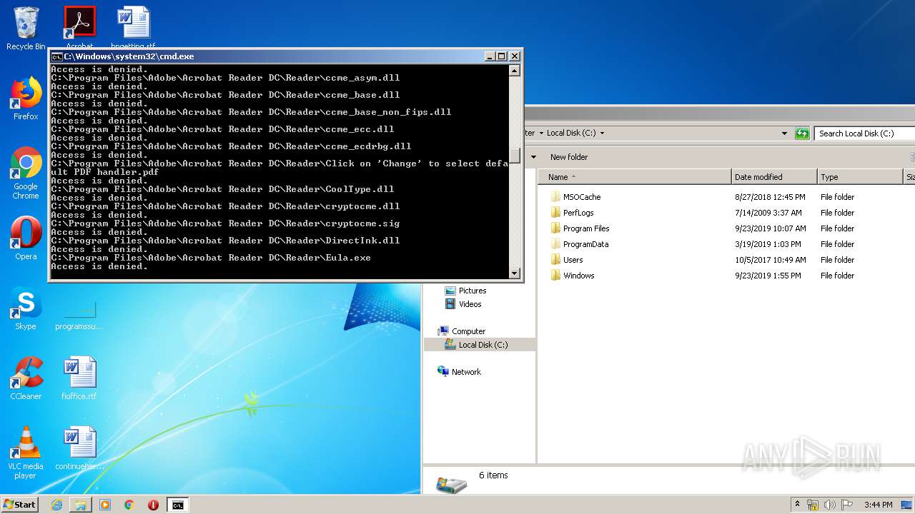This screenshot has height=514, width=915.
Task: Refresh the Explorer folder view
Action: tap(802, 133)
